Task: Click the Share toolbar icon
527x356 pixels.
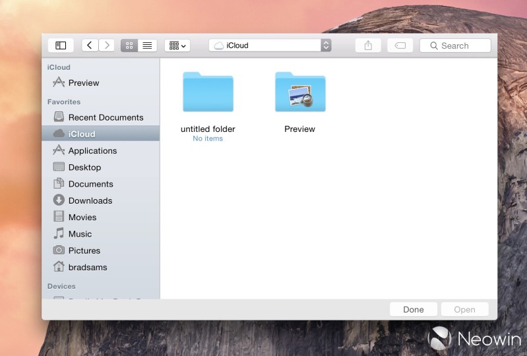Action: 368,45
